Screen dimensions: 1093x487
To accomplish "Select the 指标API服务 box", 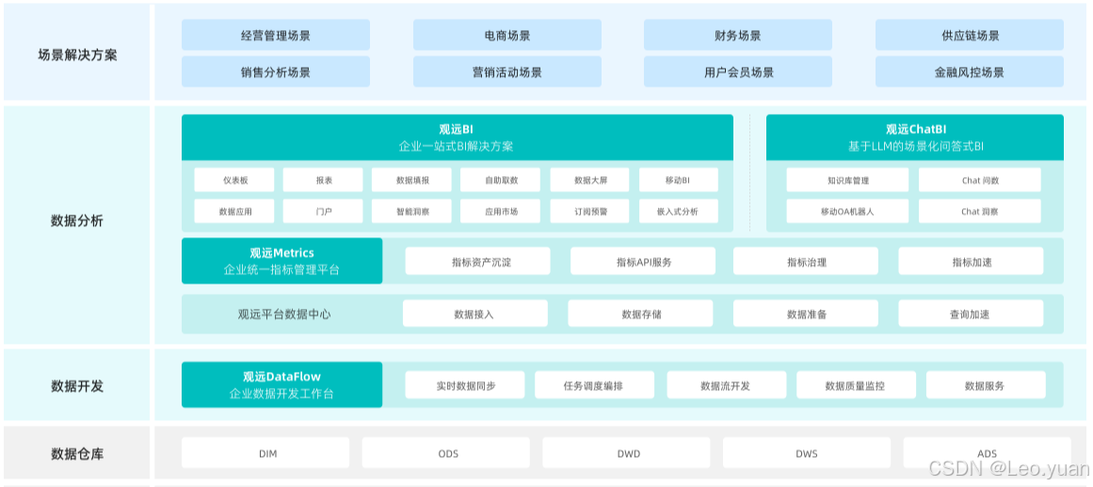I will (643, 262).
